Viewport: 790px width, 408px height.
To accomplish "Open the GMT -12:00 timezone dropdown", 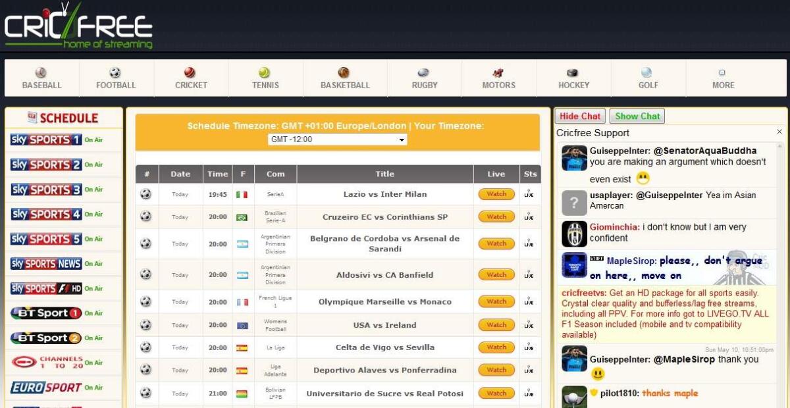I will pos(336,139).
